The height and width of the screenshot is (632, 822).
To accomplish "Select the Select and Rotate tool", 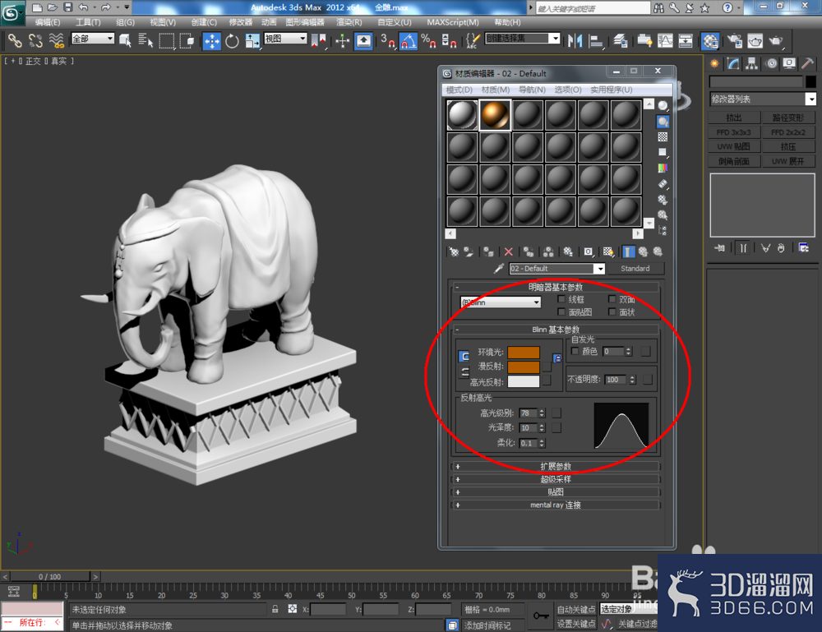I will [232, 41].
